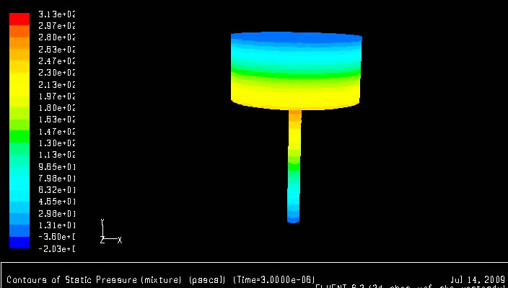This screenshot has width=508, height=288.
Task: Click the 1.47e+02 legend label
Action: [56, 132]
